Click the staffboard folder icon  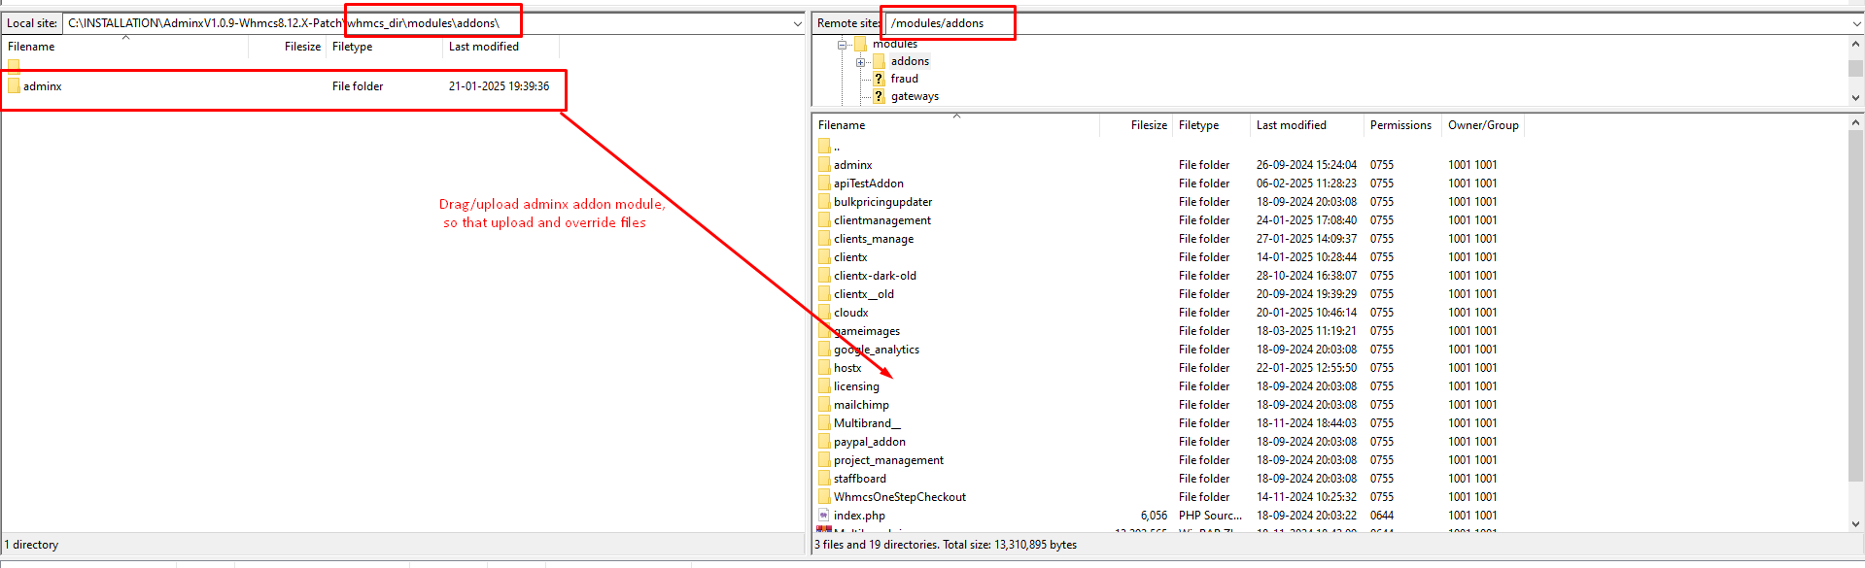click(824, 479)
